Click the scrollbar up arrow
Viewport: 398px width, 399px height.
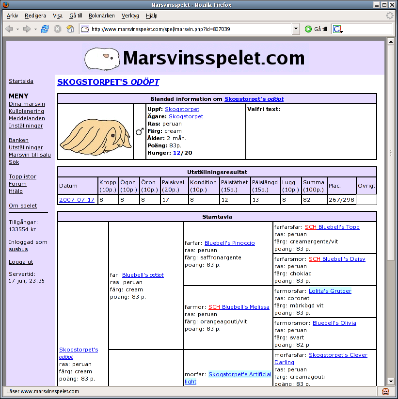(391, 42)
